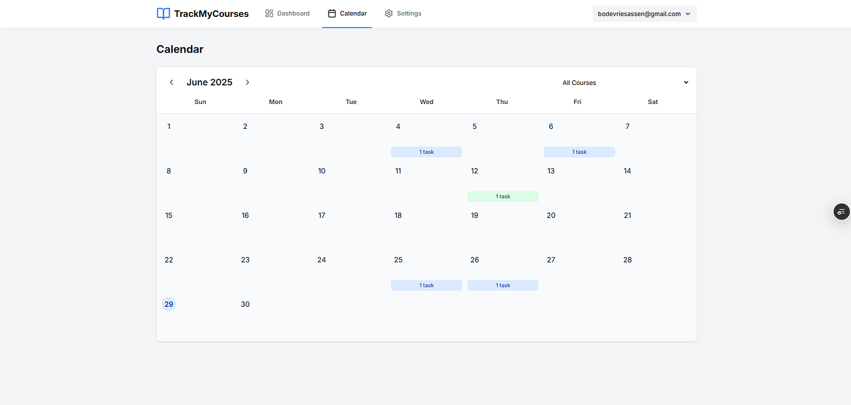Advance to July using the right chevron icon

(247, 82)
